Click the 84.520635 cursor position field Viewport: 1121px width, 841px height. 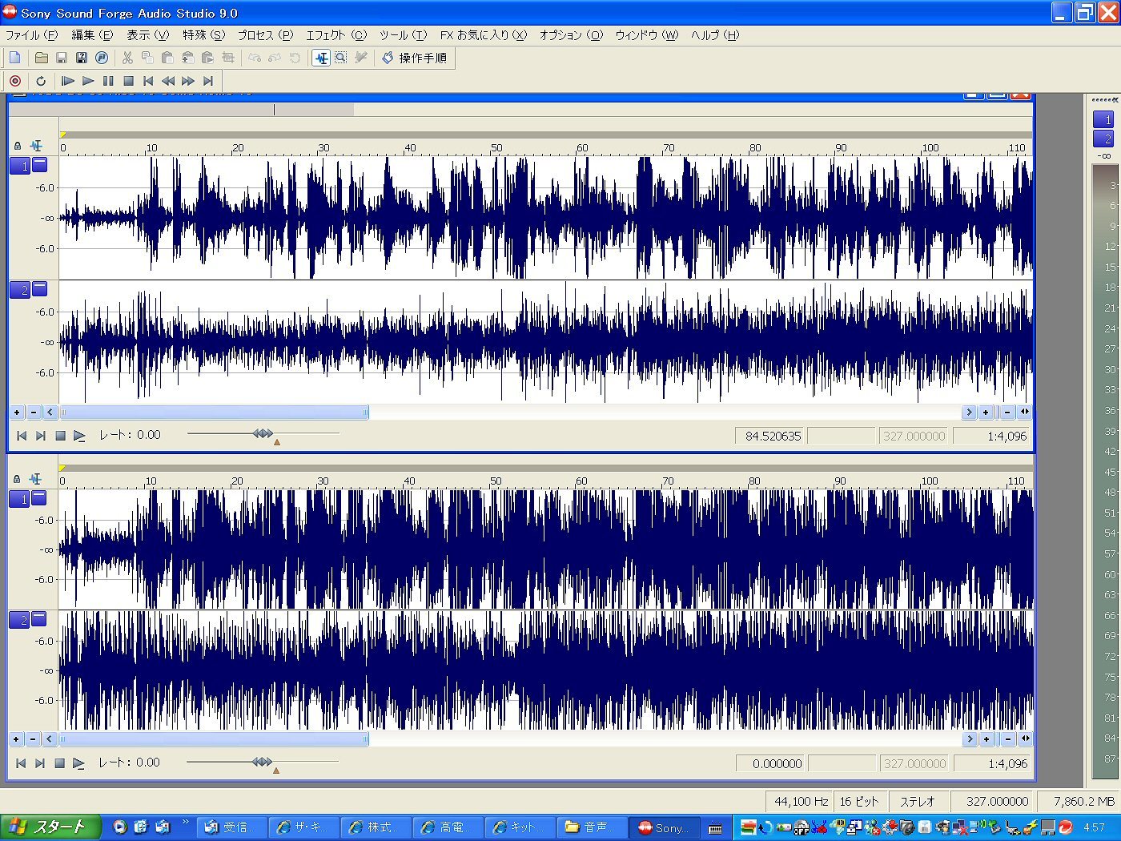click(x=770, y=437)
